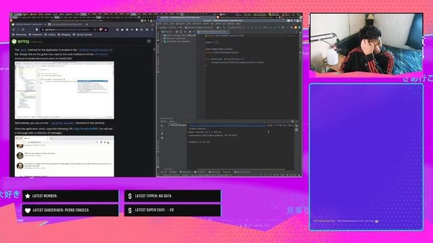
Task: Click the 'Latest Super Chat' overlay text
Action: [x=154, y=210]
